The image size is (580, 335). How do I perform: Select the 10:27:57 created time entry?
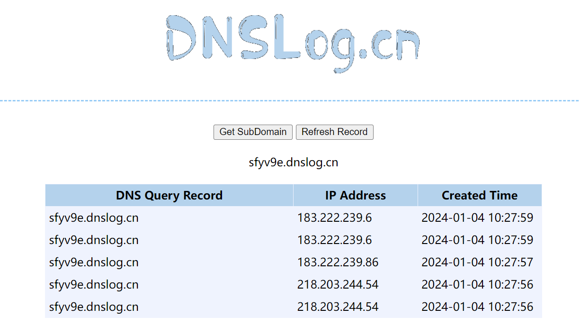coord(477,262)
